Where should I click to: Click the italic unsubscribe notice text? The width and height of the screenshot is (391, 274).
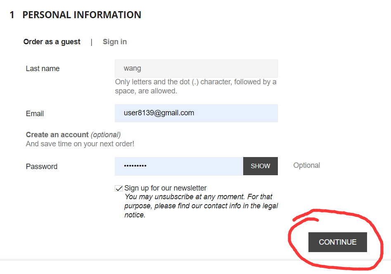click(201, 206)
